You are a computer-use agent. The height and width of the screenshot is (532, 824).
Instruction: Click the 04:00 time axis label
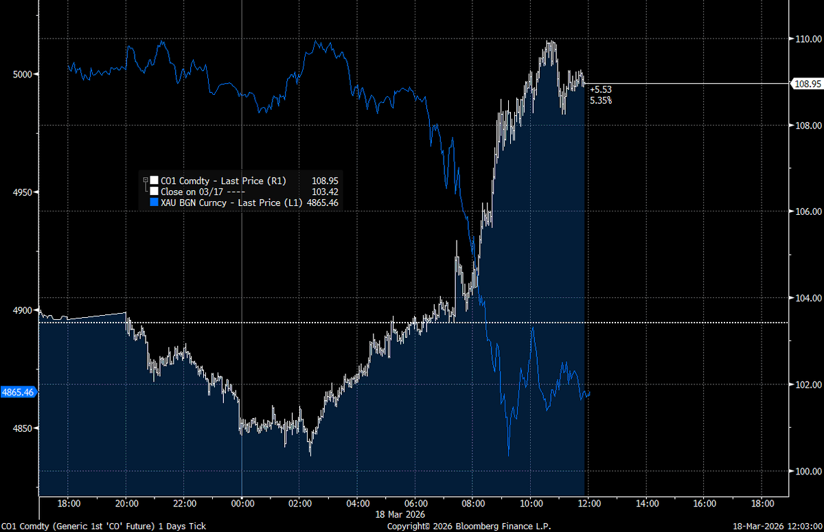coord(357,503)
